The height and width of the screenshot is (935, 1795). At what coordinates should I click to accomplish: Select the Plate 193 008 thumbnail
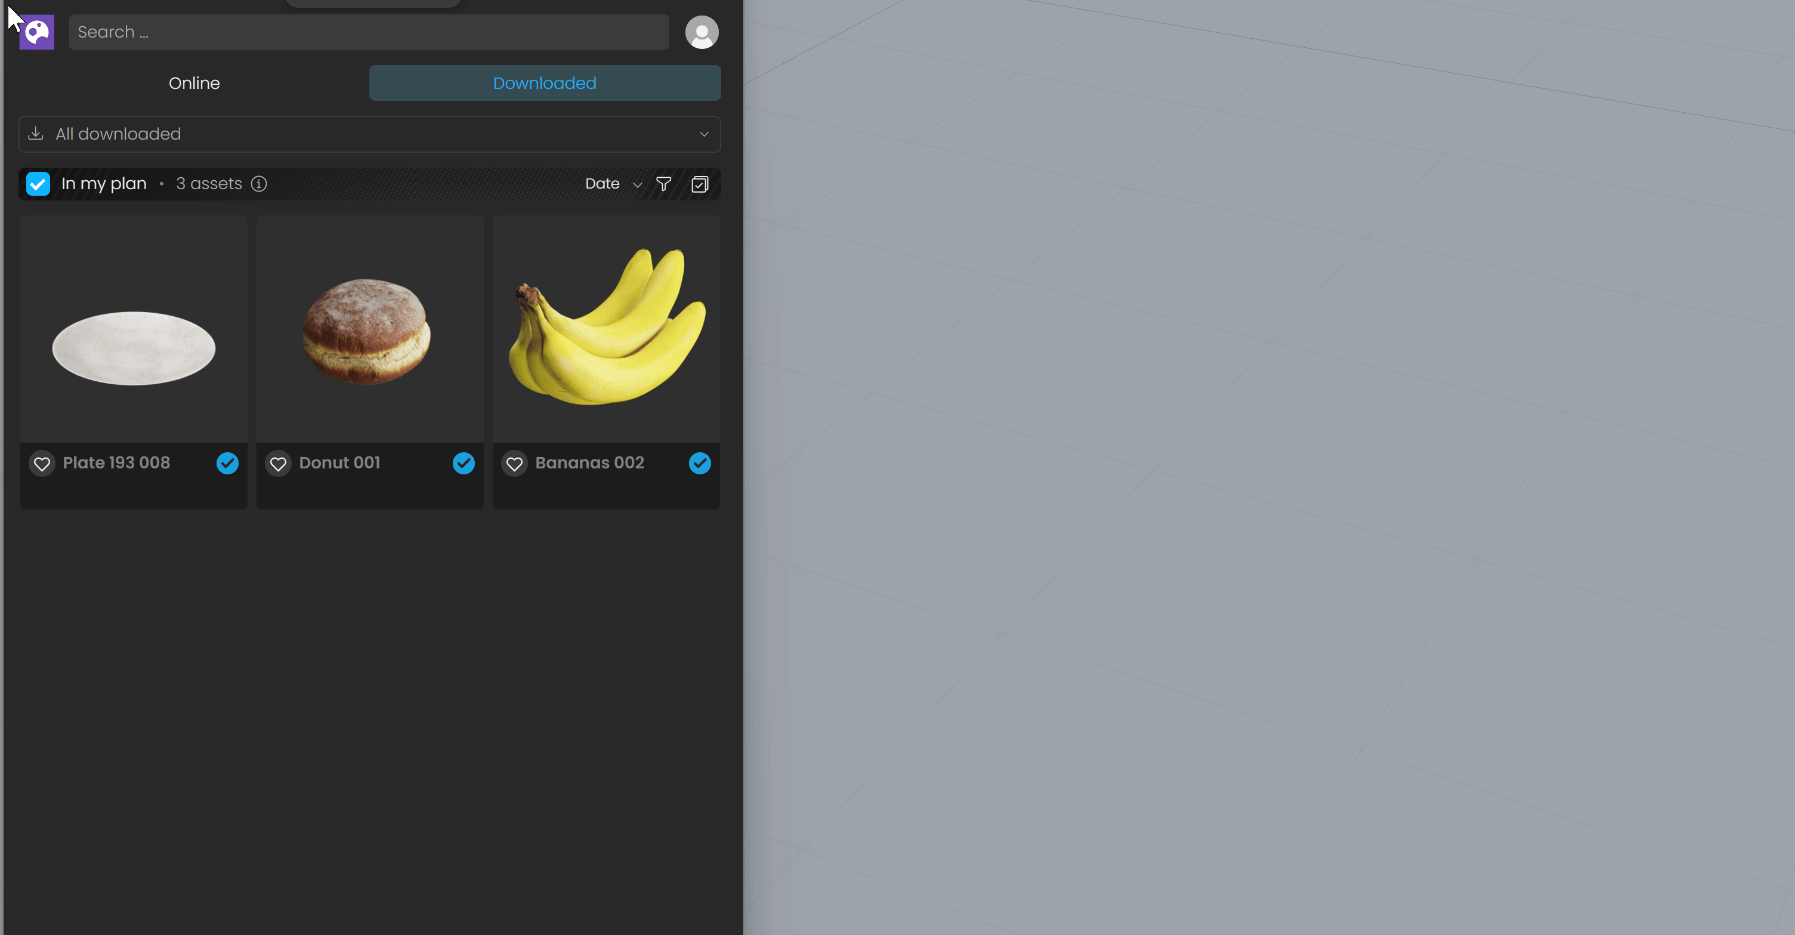pyautogui.click(x=134, y=329)
